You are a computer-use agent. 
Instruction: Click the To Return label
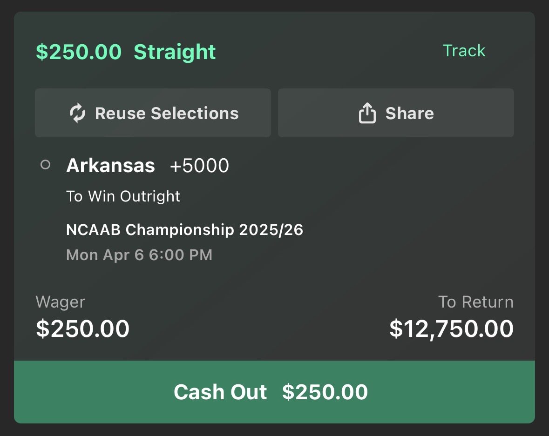coord(476,302)
